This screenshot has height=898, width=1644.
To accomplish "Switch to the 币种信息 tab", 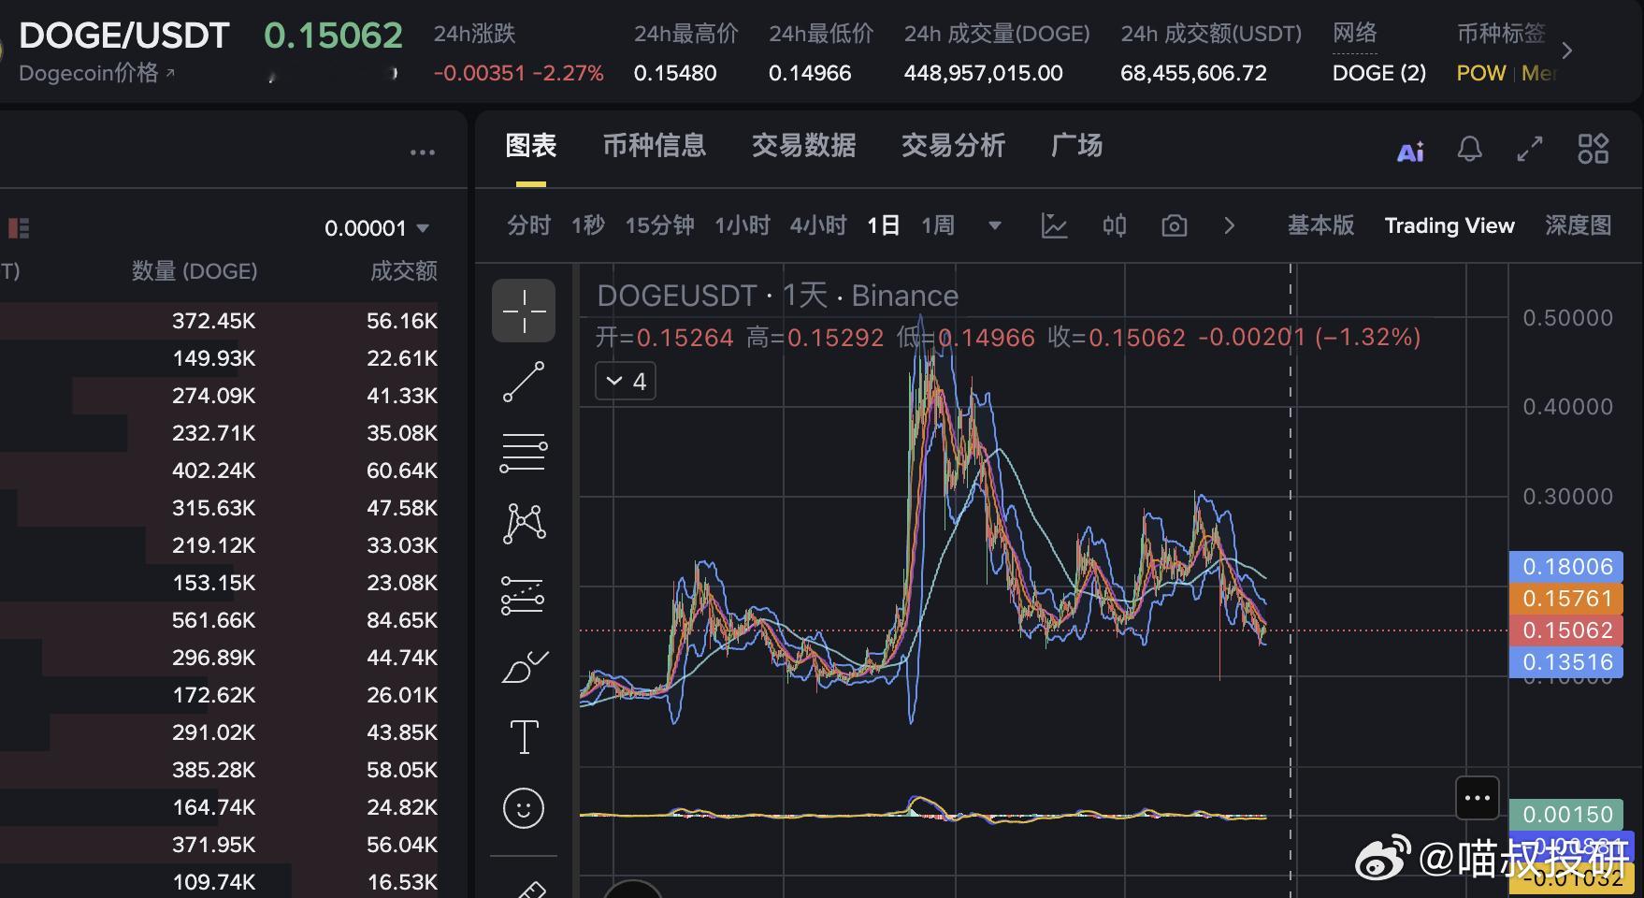I will [x=654, y=146].
